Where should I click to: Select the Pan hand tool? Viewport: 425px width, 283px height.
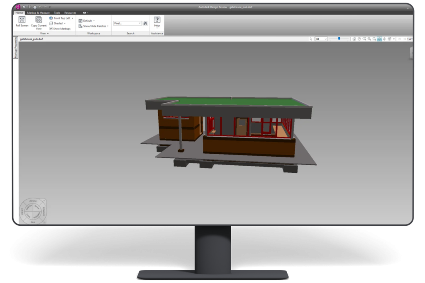359,39
